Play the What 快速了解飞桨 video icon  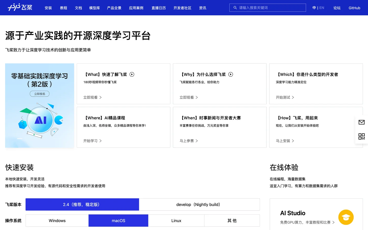click(132, 74)
